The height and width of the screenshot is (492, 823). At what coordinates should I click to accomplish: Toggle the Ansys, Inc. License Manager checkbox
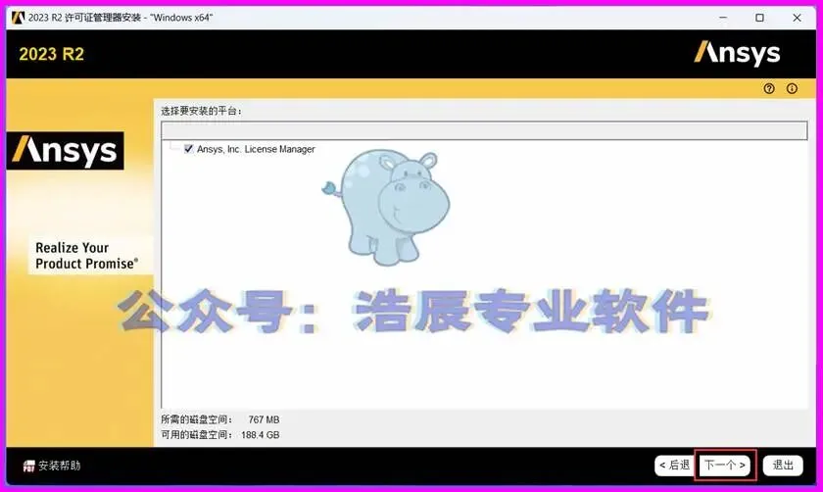[x=188, y=149]
